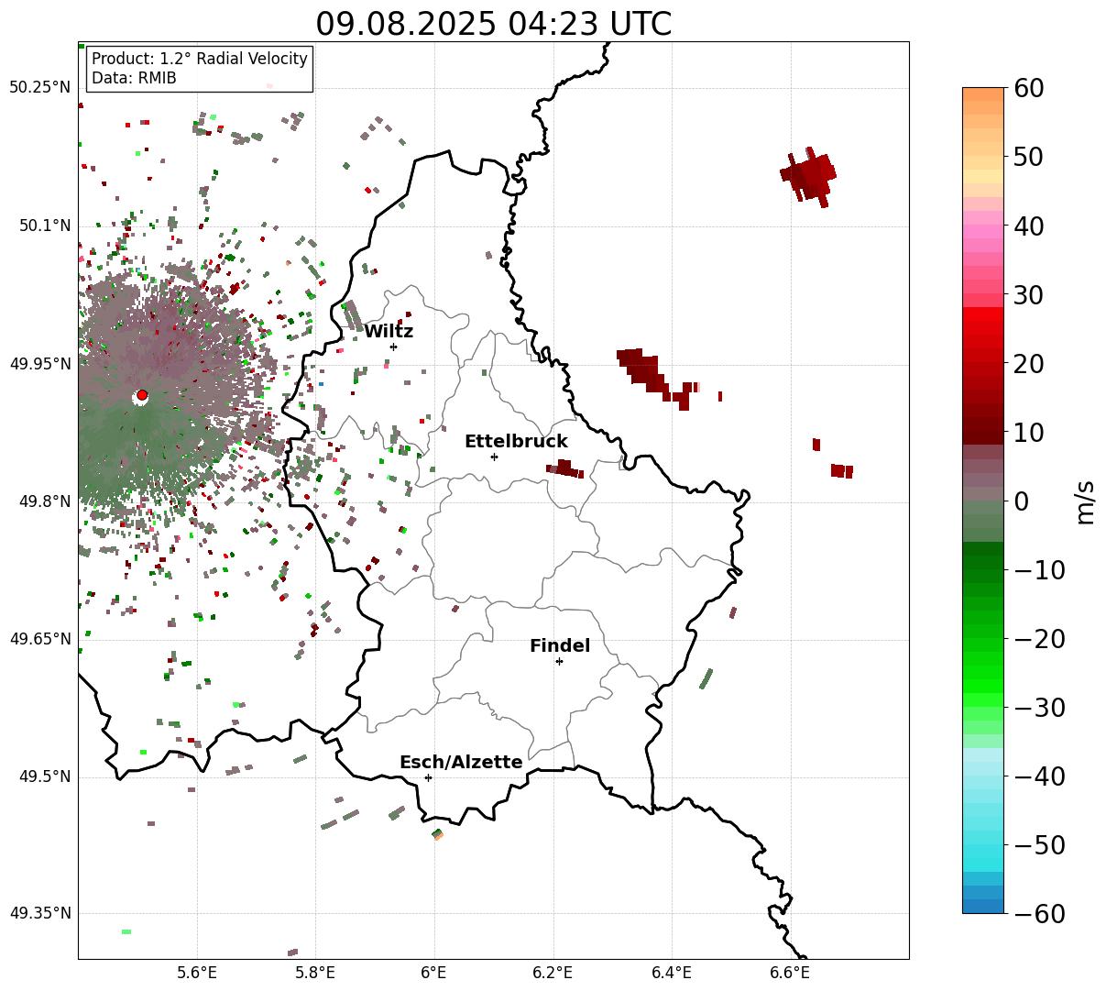This screenshot has height=991, width=1106.
Task: Click the Ettelbruck station label
Action: coord(516,442)
